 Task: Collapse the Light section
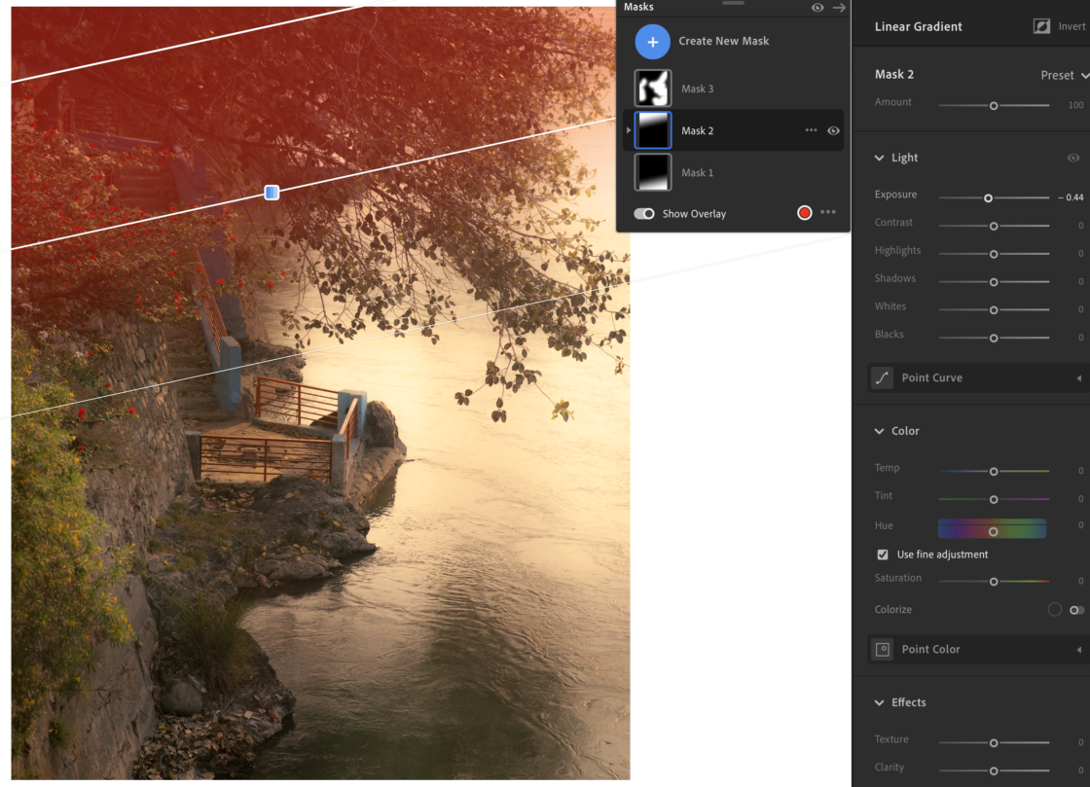click(x=881, y=157)
